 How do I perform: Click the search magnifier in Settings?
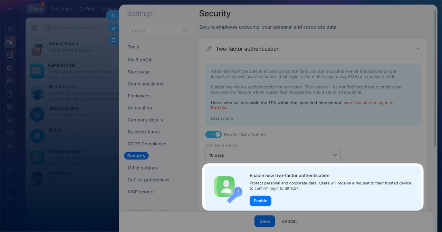click(185, 30)
